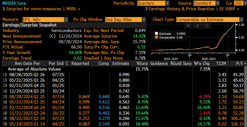Click the %Px Chg column header
This screenshot has width=247, height=127.
(x=202, y=64)
